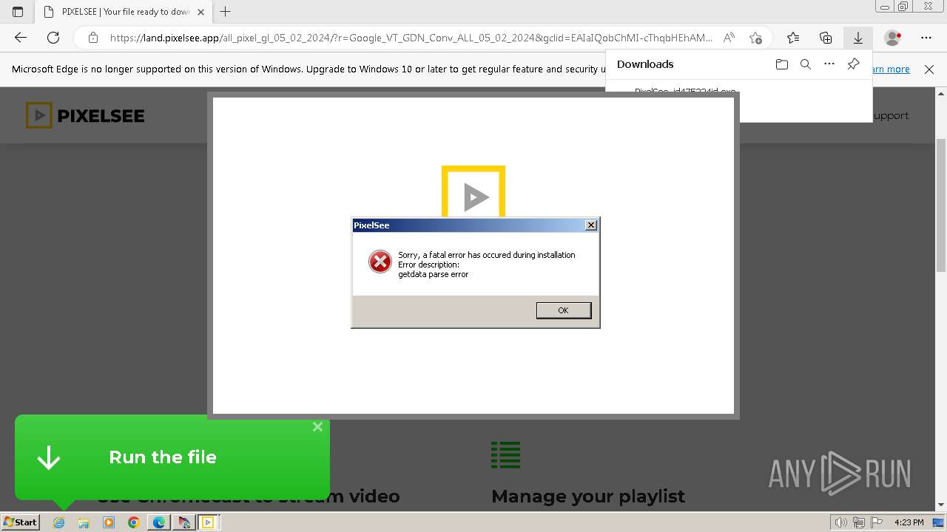Image resolution: width=947 pixels, height=532 pixels.
Task: Open Collections in Edge toolbar
Action: click(826, 38)
